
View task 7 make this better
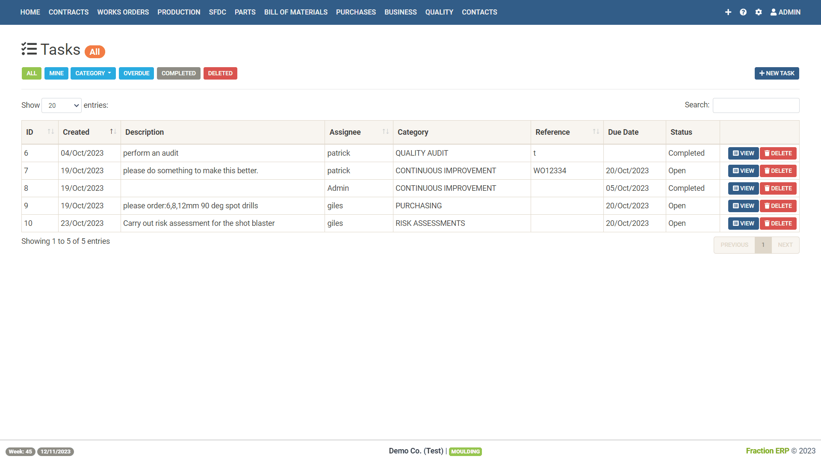[x=744, y=171]
